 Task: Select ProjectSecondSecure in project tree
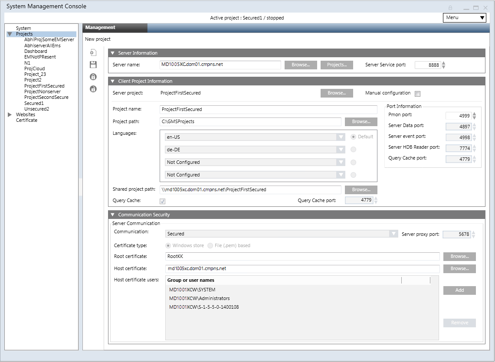tap(46, 98)
